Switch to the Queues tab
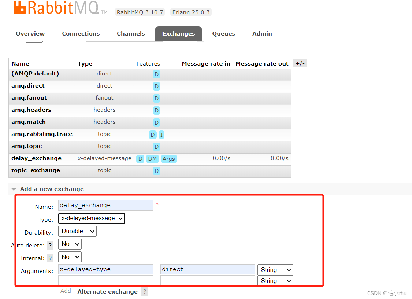This screenshot has width=412, height=299. click(223, 33)
